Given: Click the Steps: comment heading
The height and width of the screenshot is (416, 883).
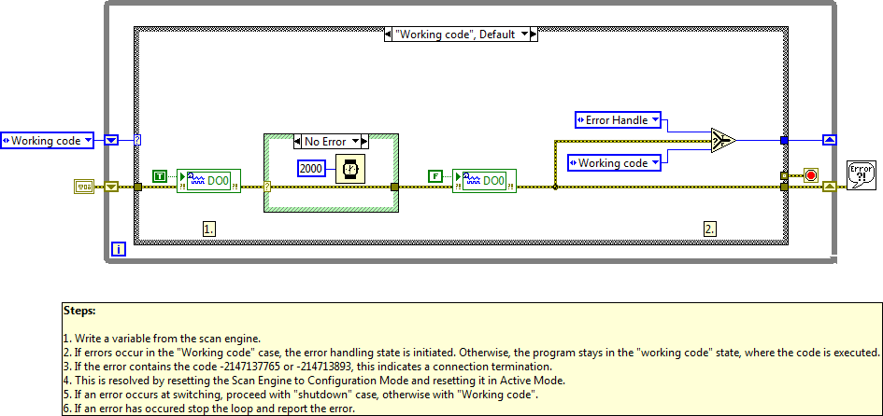Looking at the screenshot, I should [79, 311].
